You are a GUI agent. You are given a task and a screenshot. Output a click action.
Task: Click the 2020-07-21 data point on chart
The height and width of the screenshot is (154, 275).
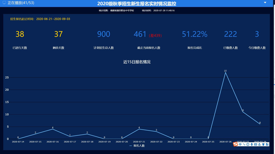(139, 129)
